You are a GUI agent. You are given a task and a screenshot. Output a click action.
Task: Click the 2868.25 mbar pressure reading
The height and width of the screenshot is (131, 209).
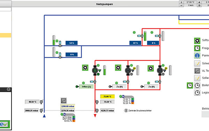click(x=32, y=110)
